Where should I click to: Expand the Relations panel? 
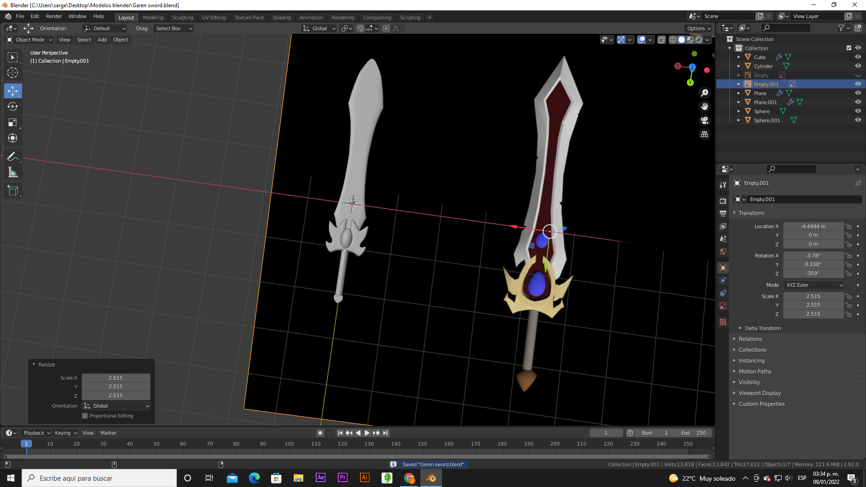tap(750, 339)
